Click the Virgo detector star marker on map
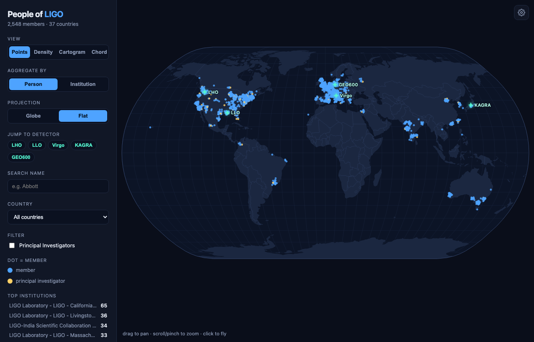This screenshot has height=342, width=534. [336, 96]
